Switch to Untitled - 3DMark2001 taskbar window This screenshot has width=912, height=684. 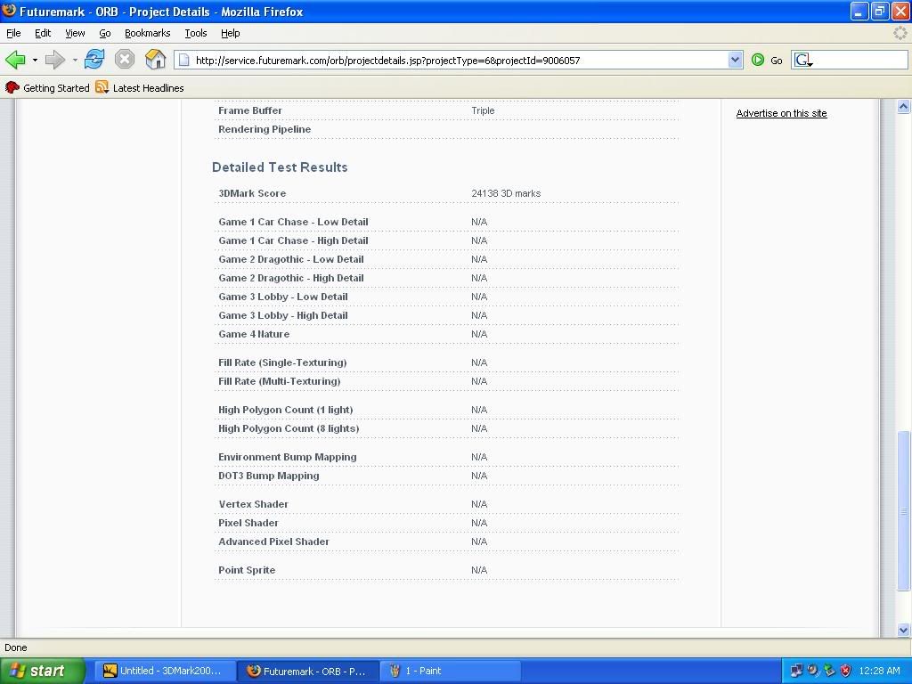[x=166, y=671]
